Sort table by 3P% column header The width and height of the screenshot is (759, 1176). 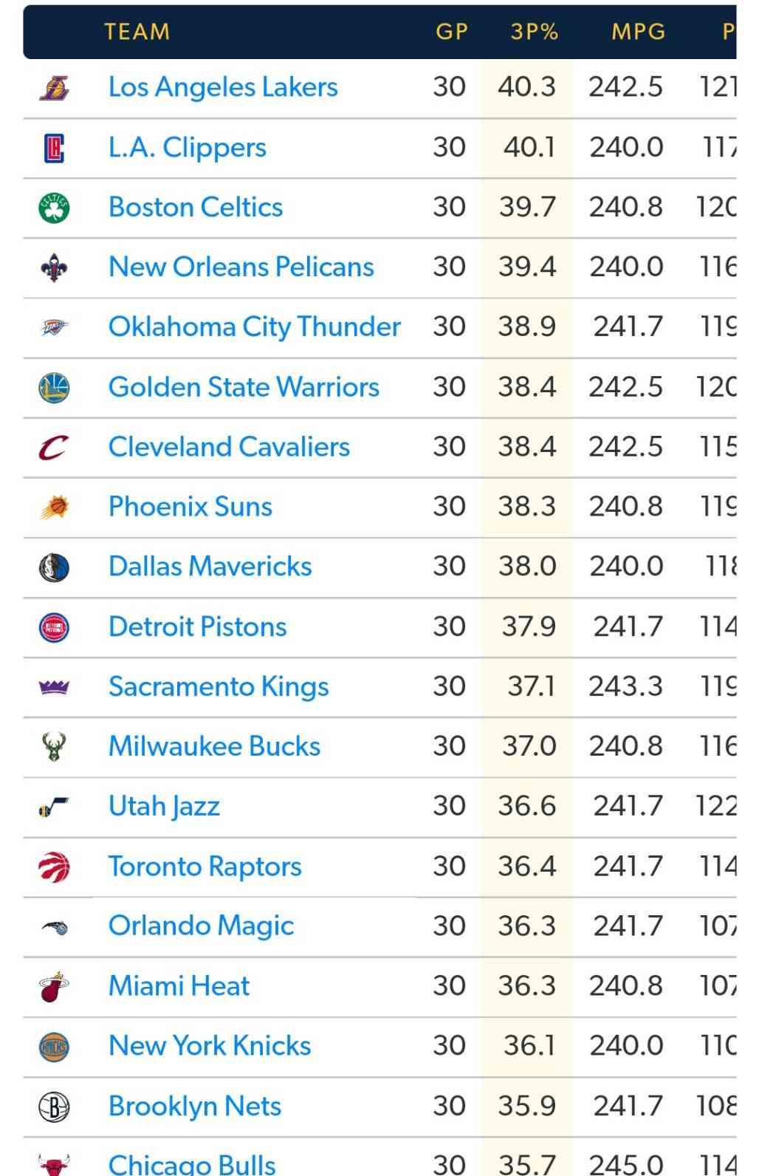click(x=535, y=32)
